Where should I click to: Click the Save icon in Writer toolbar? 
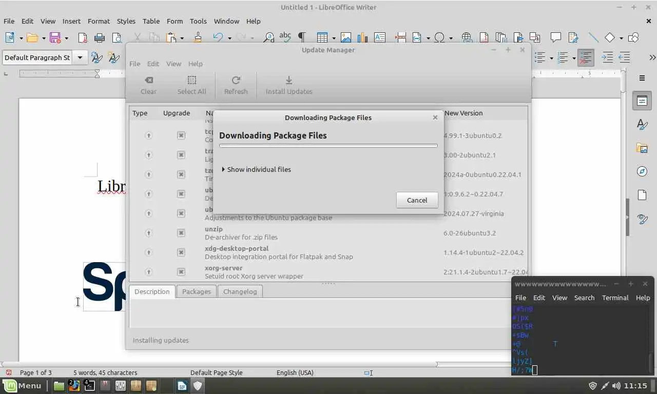pyautogui.click(x=55, y=37)
